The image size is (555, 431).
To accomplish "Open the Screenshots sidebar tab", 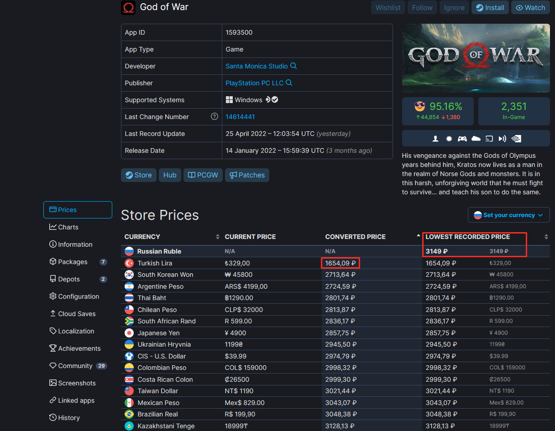I will point(78,383).
